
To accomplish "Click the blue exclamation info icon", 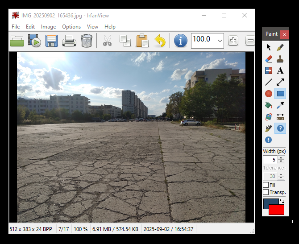I will (269, 140).
